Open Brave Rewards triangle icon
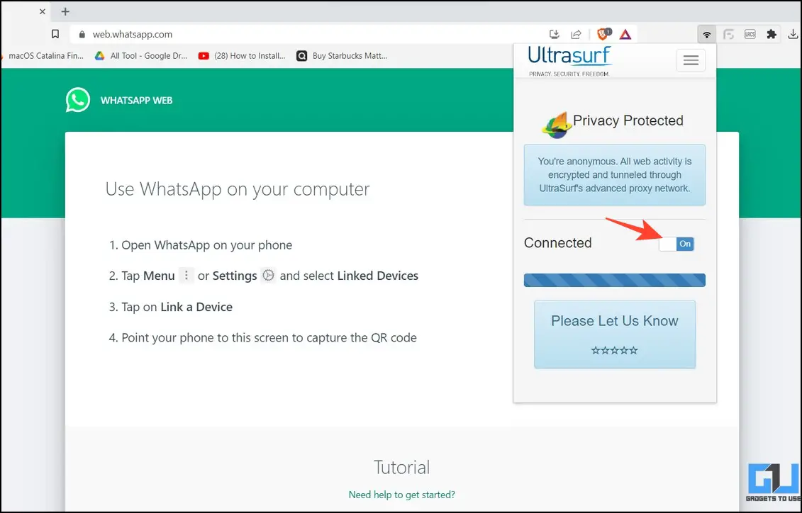 pos(625,35)
